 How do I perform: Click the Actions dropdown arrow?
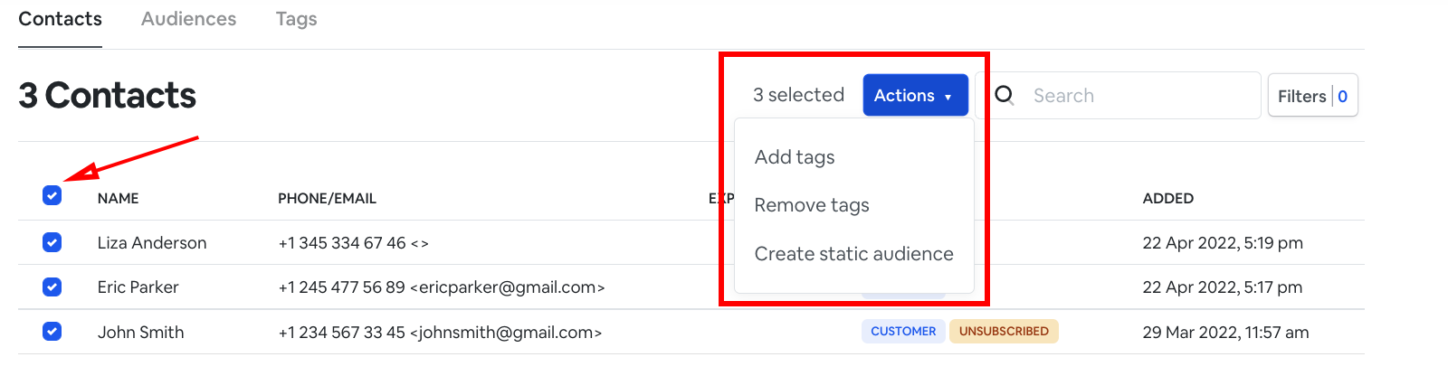[948, 97]
